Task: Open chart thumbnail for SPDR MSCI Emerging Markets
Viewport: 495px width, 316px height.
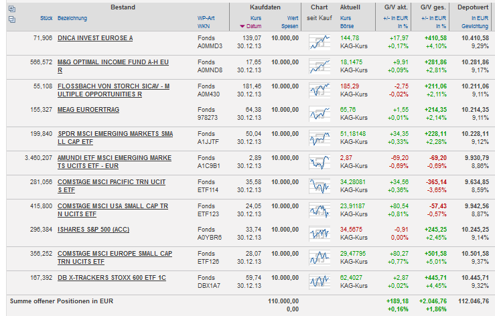Action: (x=320, y=138)
